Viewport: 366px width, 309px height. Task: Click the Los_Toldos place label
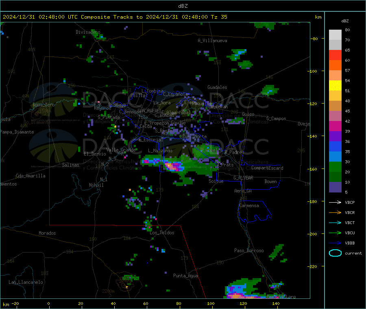pos(162,233)
